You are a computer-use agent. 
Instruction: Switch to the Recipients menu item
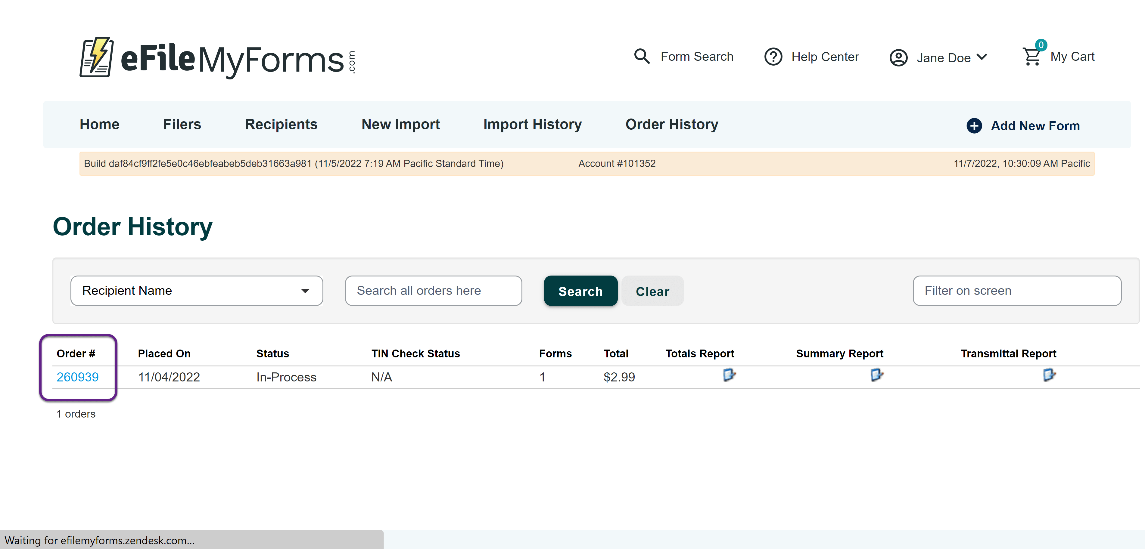(x=281, y=124)
